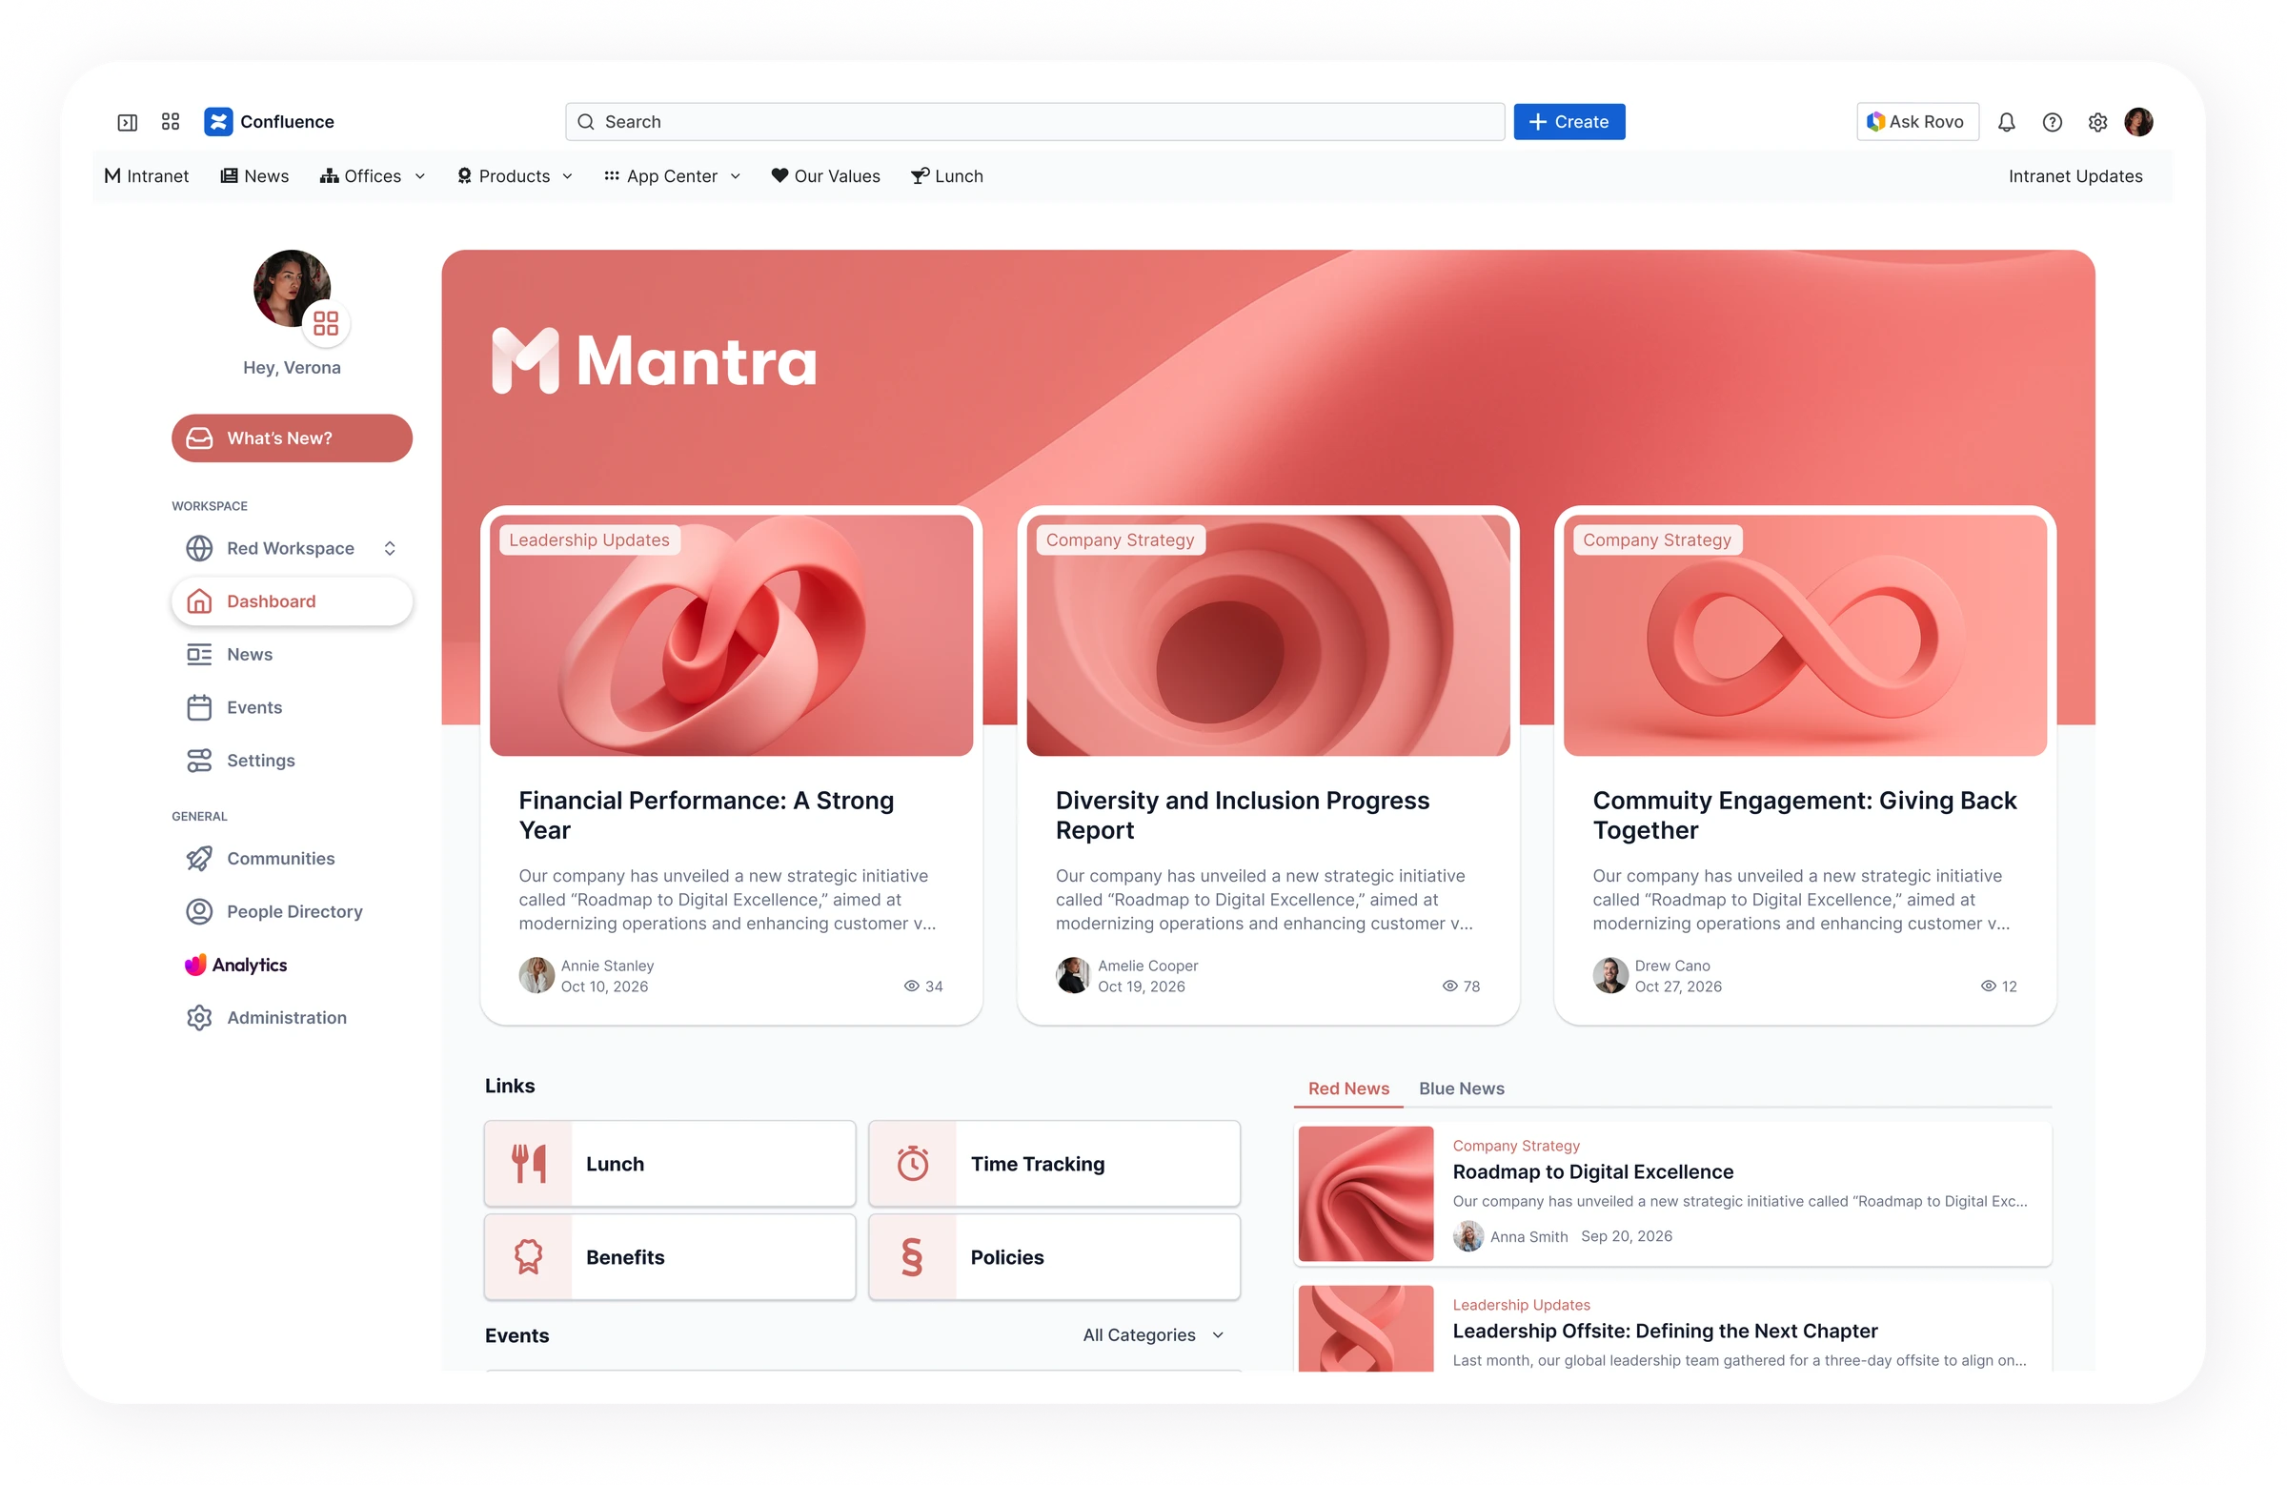The width and height of the screenshot is (2287, 1485).
Task: Switch to the Blue News tab
Action: 1462,1088
